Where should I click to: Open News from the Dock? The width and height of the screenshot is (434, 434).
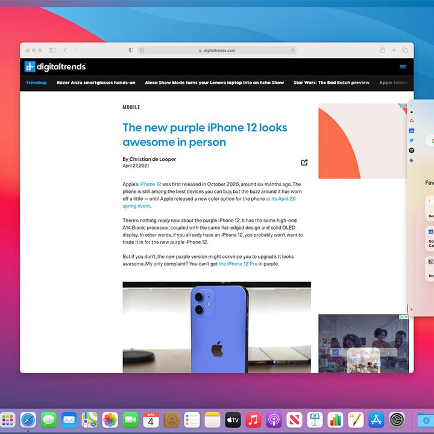click(294, 420)
